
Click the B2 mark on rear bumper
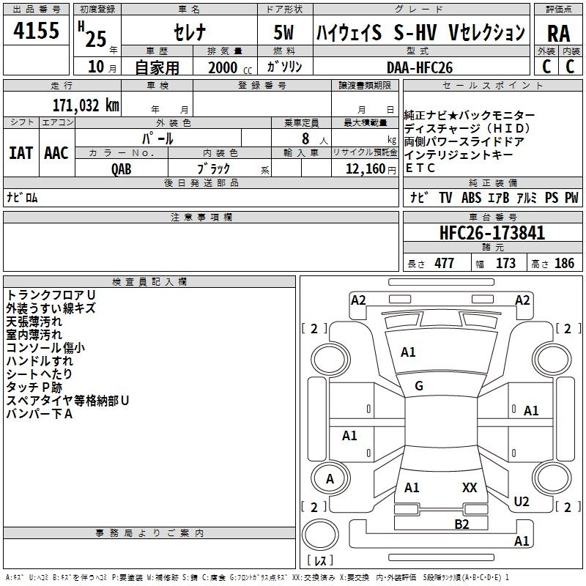click(x=461, y=524)
